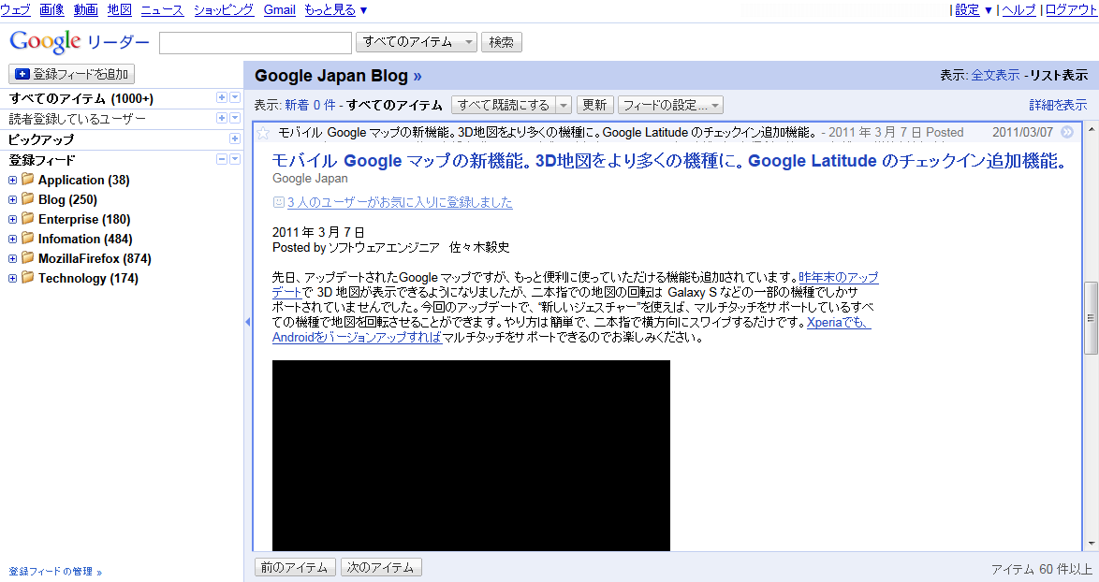The height and width of the screenshot is (582, 1099).
Task: Click the search input field
Action: coord(256,43)
